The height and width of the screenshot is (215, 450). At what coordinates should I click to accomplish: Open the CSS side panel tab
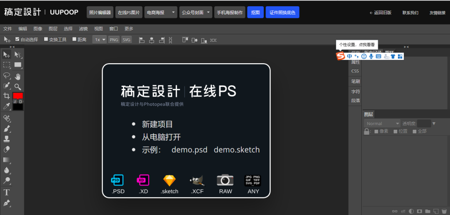click(x=355, y=71)
